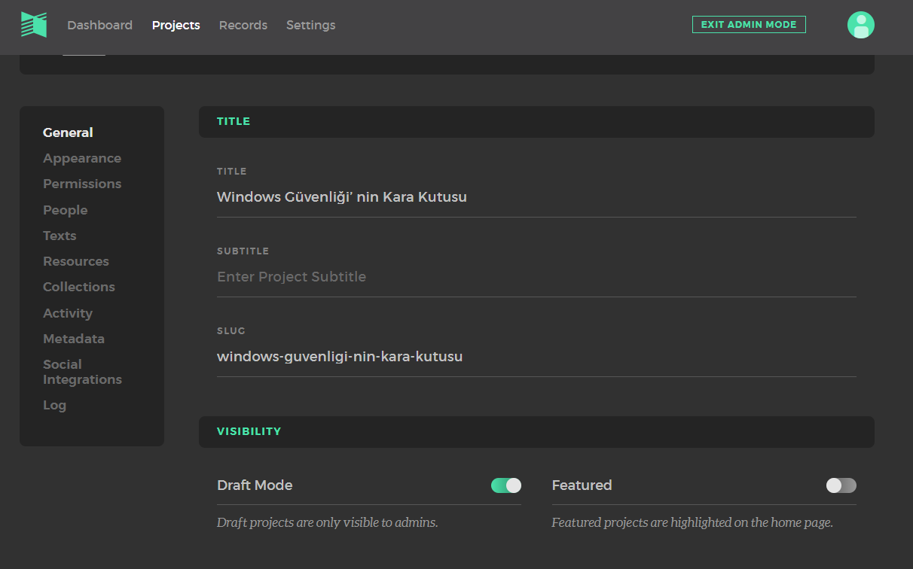This screenshot has height=569, width=913.
Task: Select the General sidebar tab
Action: point(68,132)
